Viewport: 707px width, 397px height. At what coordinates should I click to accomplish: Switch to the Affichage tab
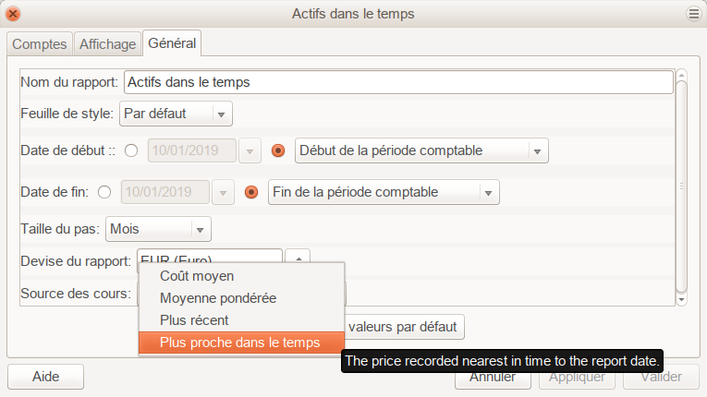[x=108, y=43]
